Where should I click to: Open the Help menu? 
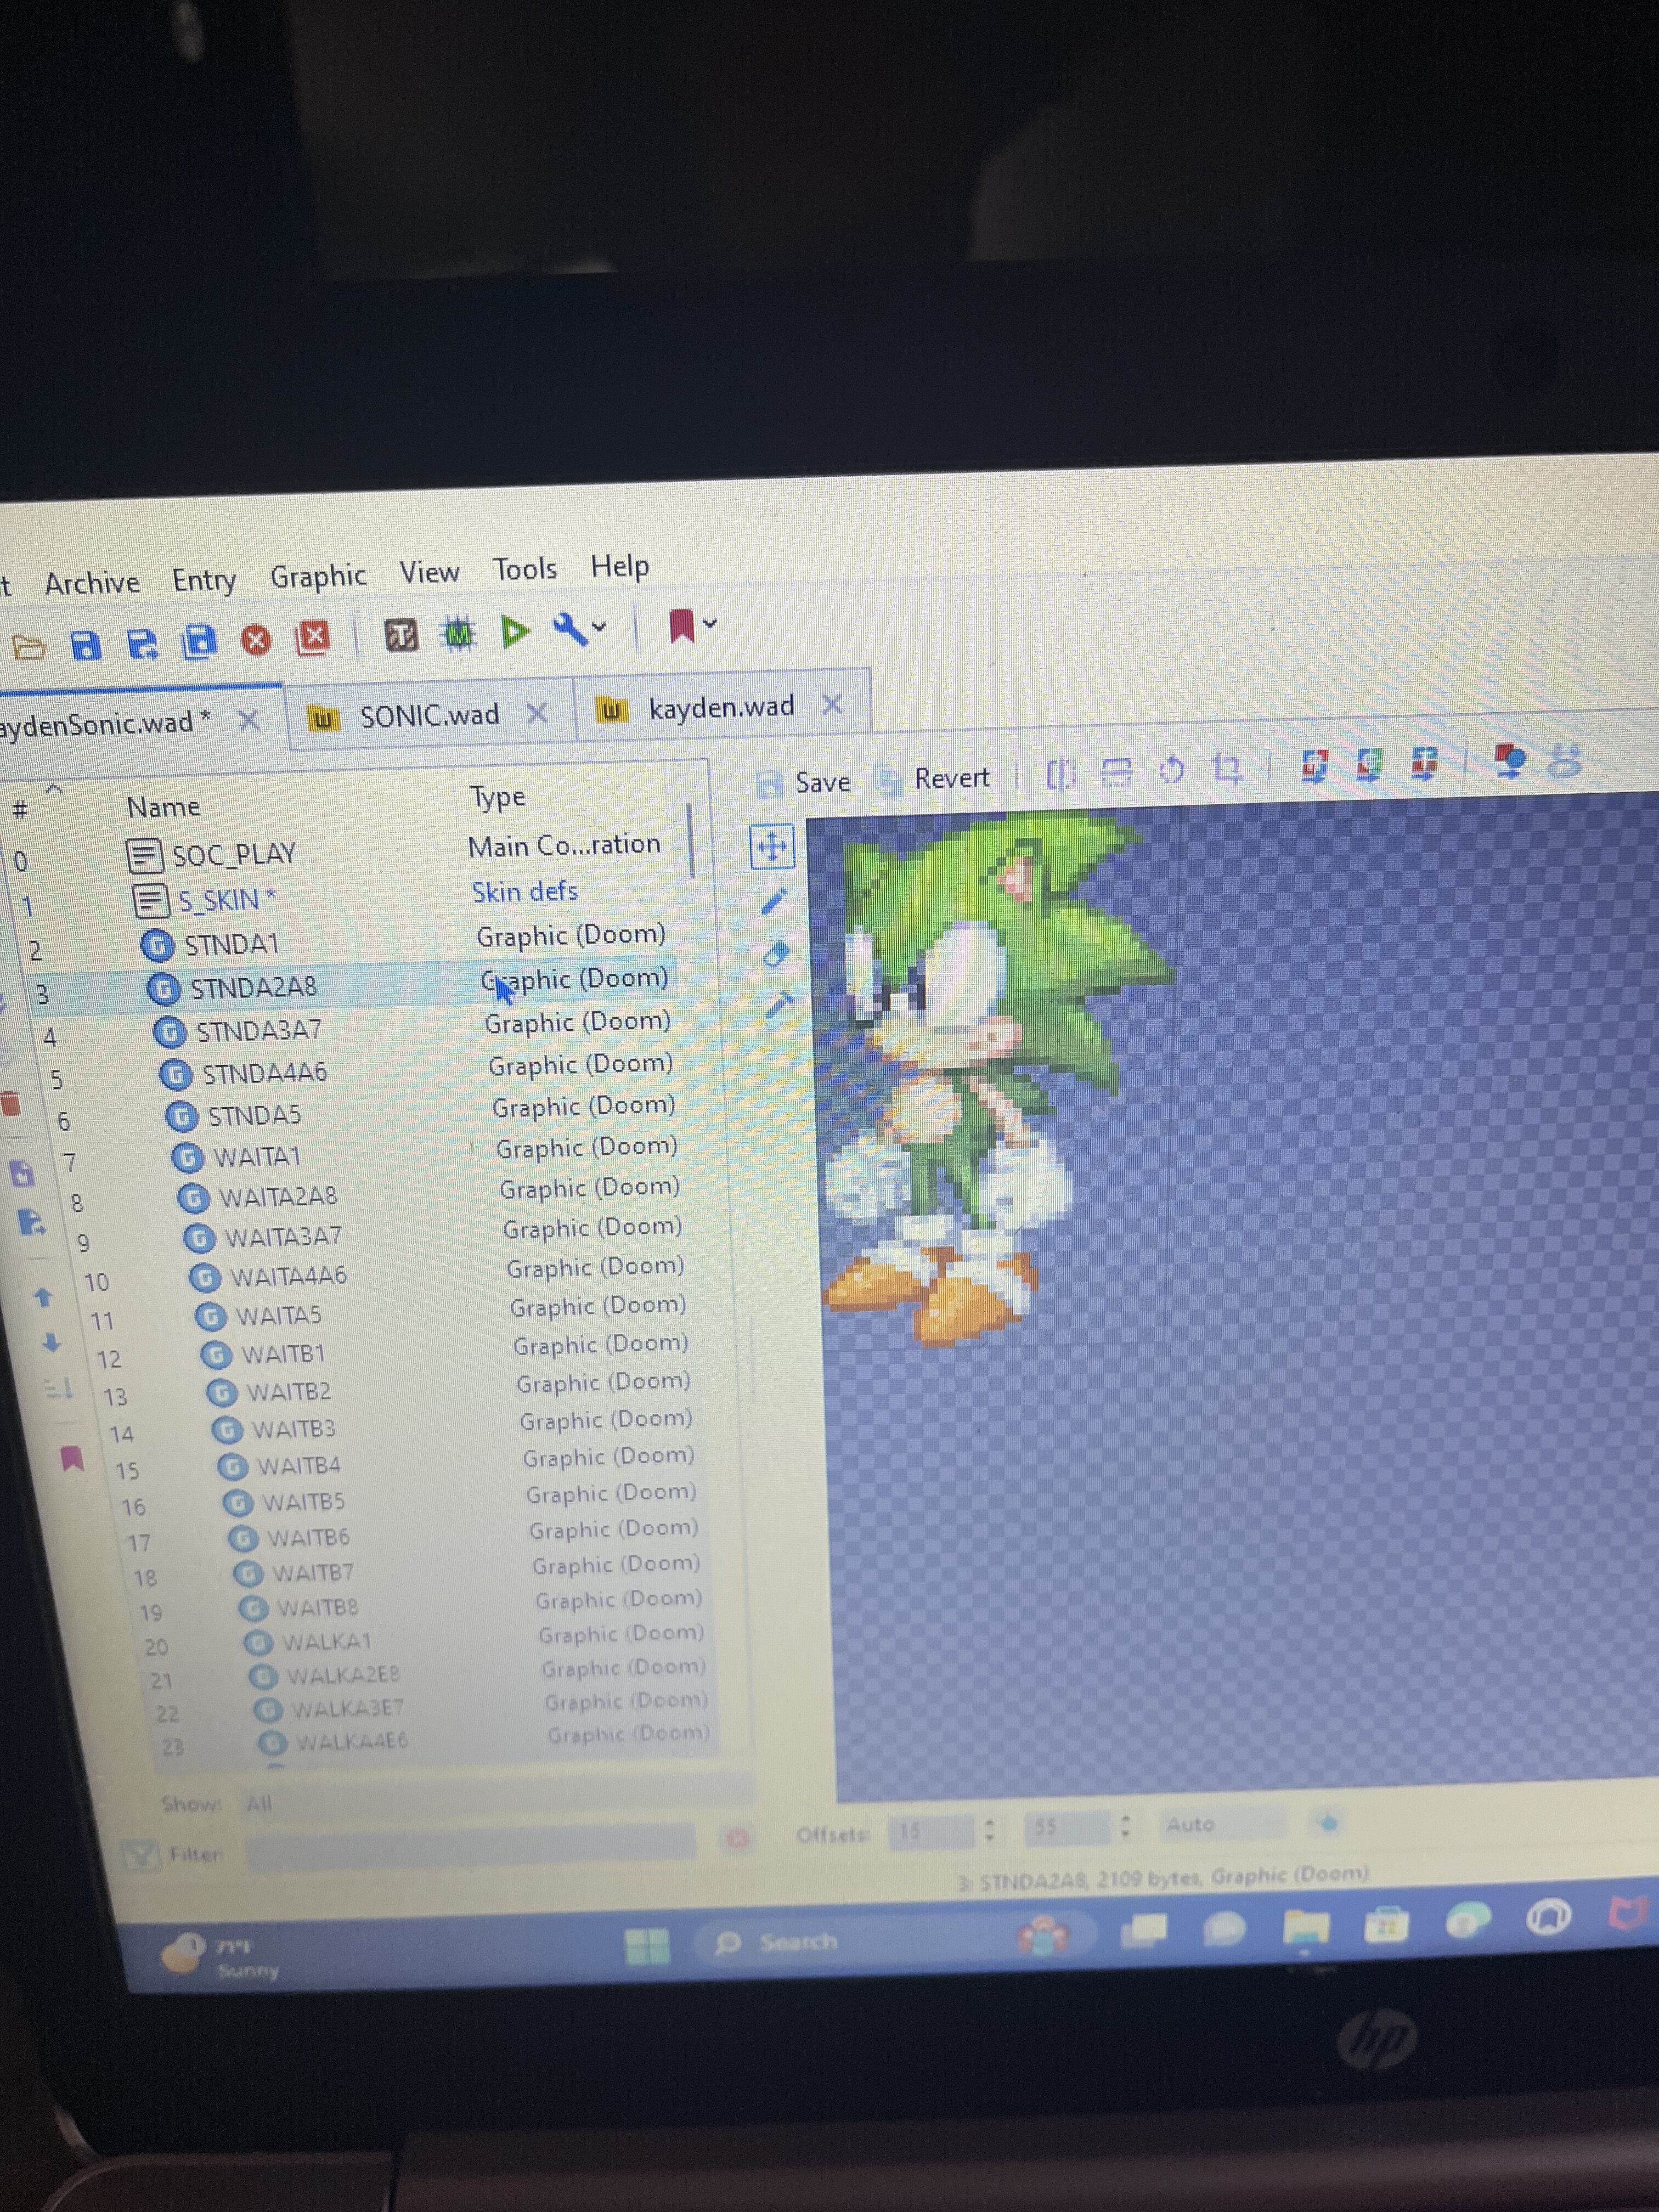pyautogui.click(x=620, y=566)
